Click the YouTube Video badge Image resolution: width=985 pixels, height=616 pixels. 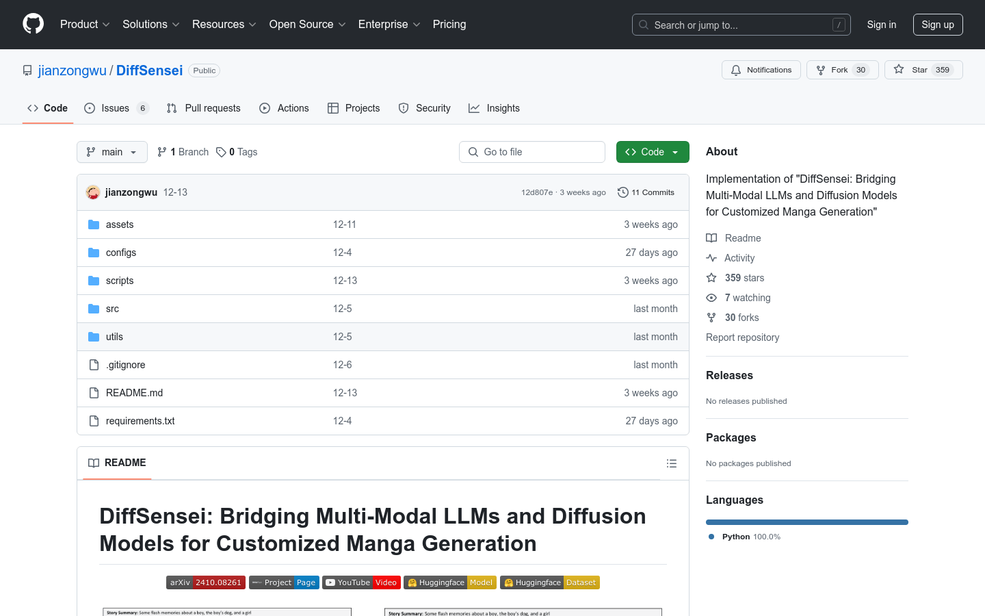click(361, 582)
